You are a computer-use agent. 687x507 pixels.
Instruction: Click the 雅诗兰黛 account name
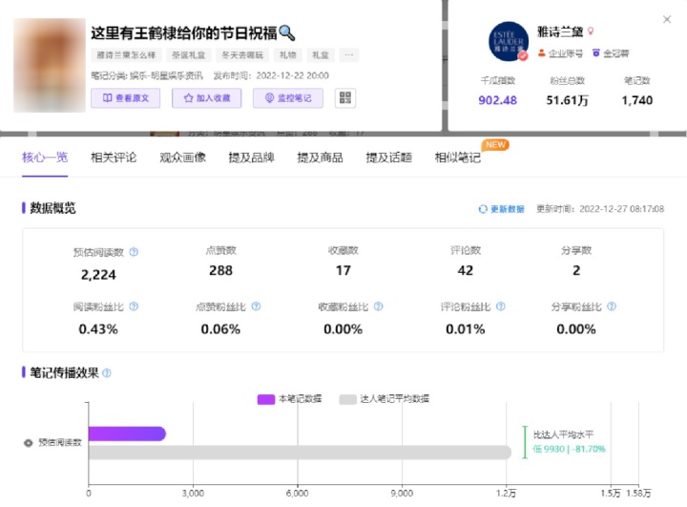(560, 32)
